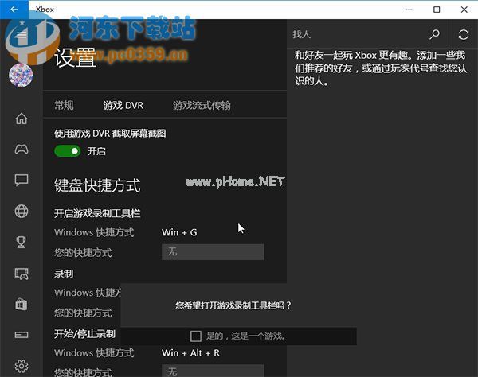Switch to the 常规 tab

[64, 105]
